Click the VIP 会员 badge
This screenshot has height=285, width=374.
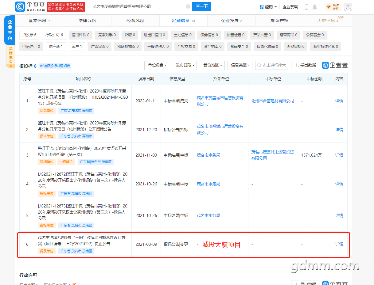point(333,7)
